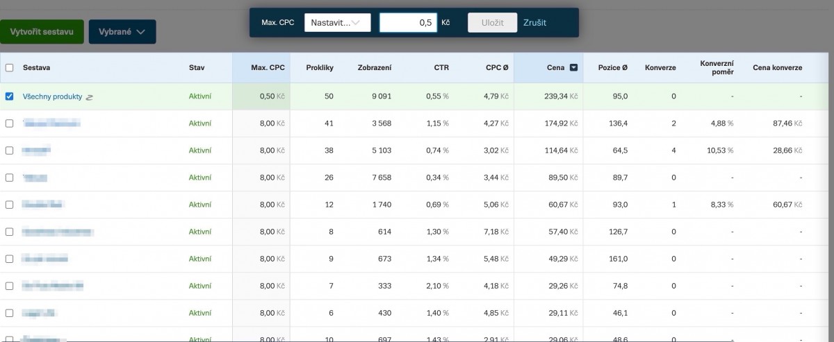Toggle the select-all checkbox in table header
834x342 pixels.
9,68
